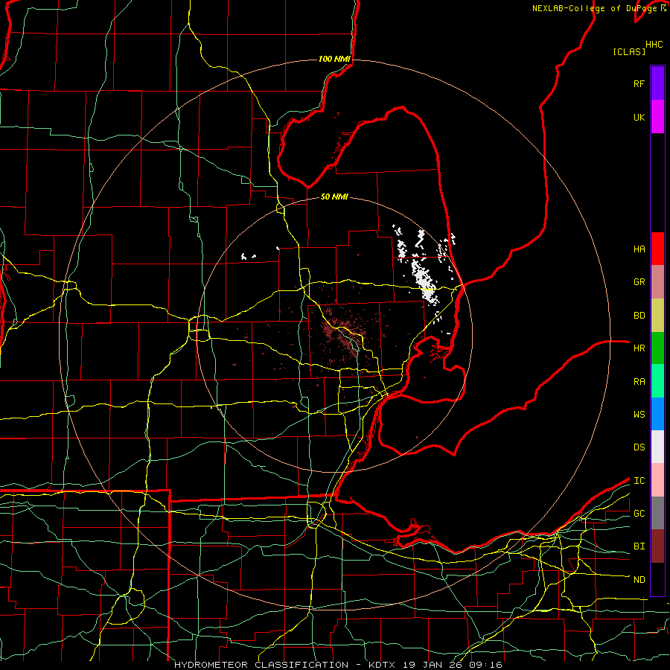Screen dimensions: 670x670
Task: Click the '100 NMI' range ring label
Action: coord(334,59)
